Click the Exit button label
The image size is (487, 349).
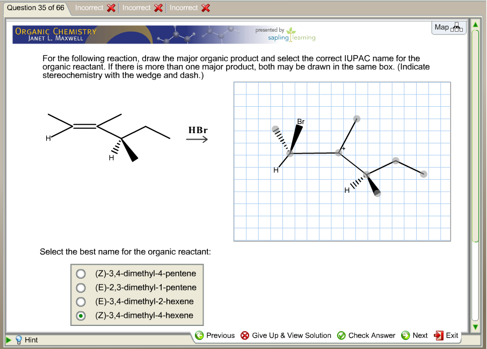[x=452, y=336]
